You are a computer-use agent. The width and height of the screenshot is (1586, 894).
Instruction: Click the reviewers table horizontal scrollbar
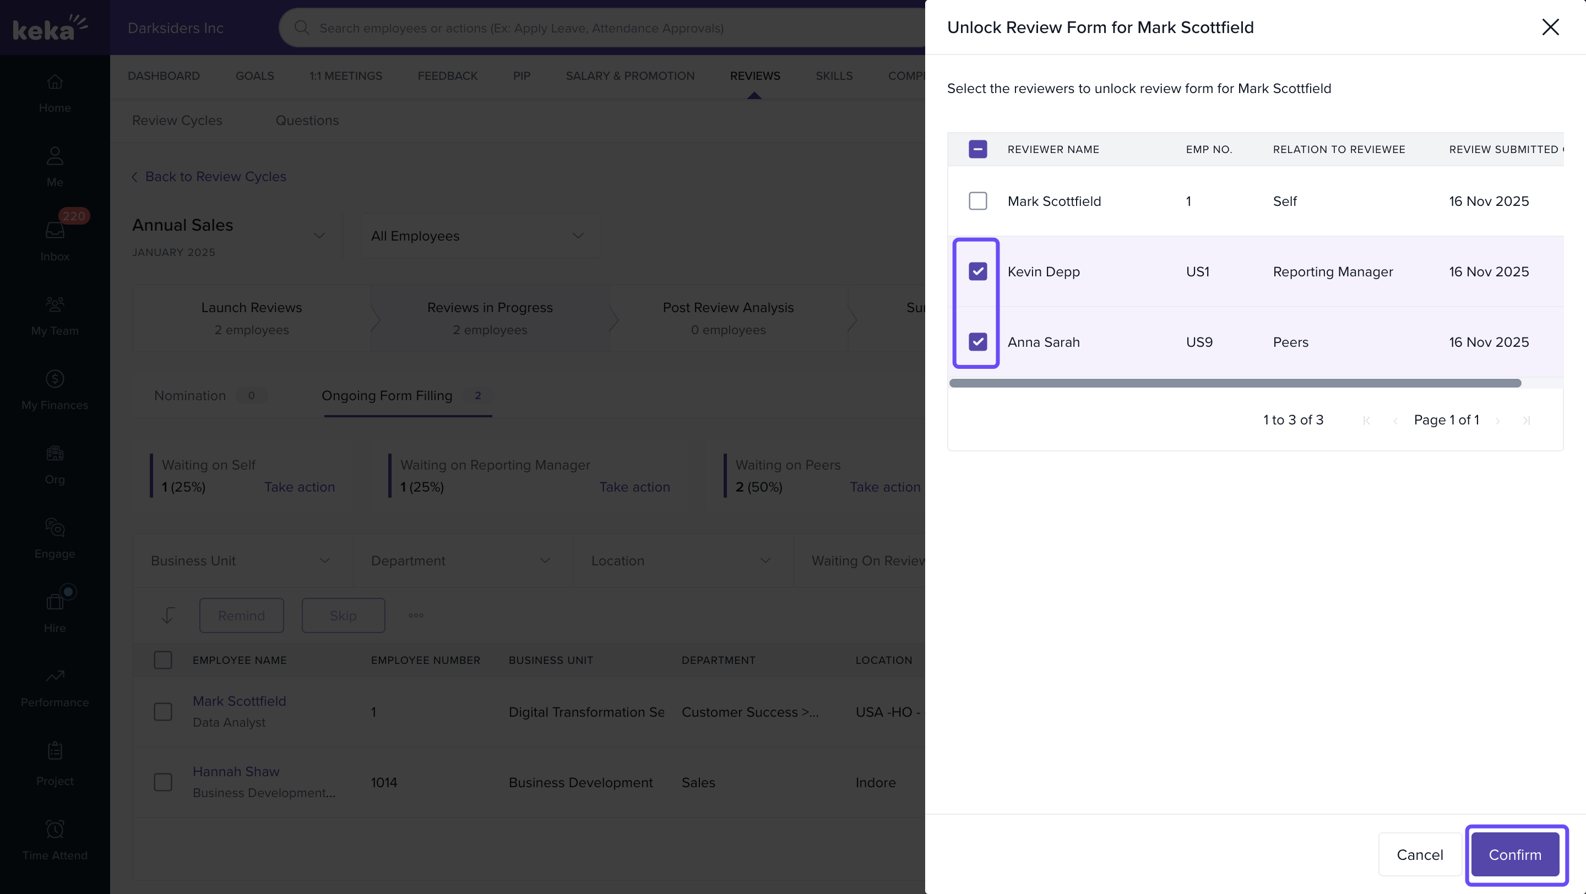click(1235, 383)
